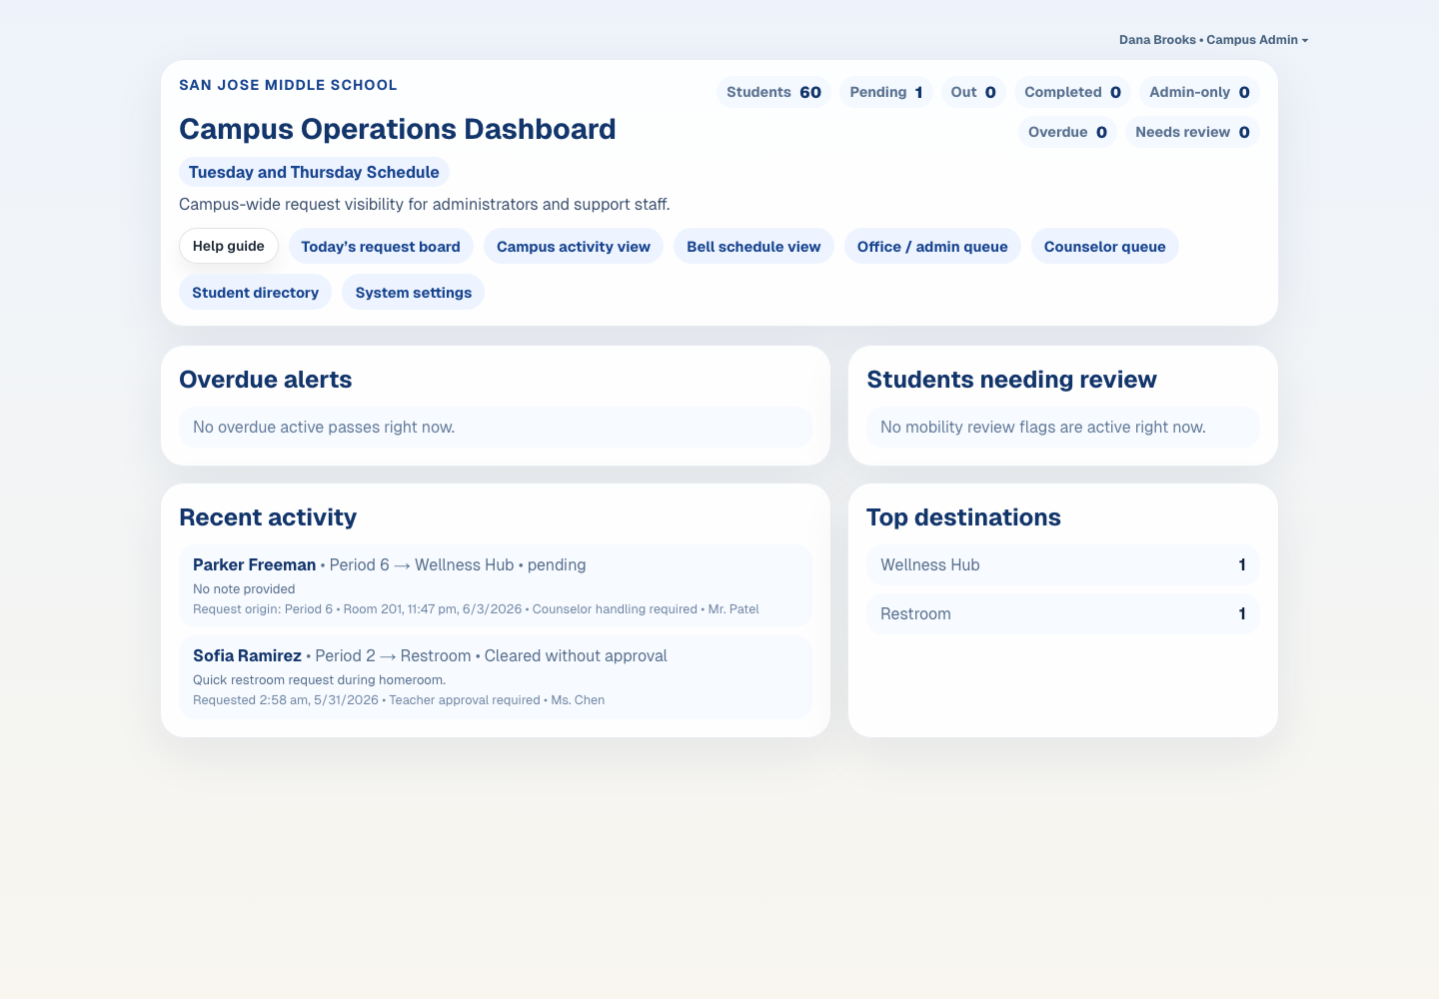Open the Student directory

pos(255,293)
